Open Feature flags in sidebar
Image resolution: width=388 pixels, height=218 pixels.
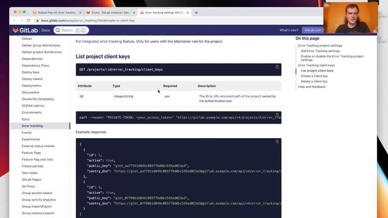31,153
